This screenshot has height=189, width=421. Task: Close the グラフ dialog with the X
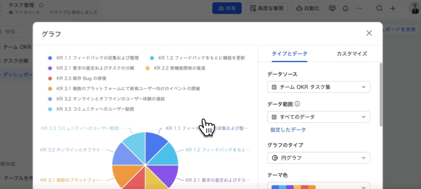(369, 33)
